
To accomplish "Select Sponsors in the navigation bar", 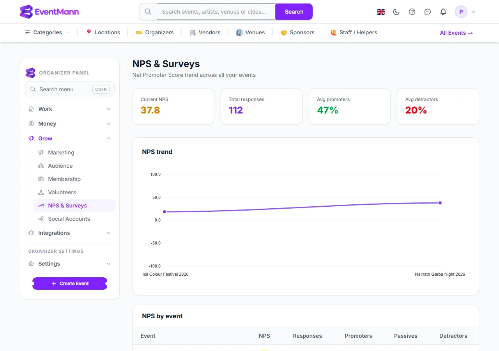I will coord(297,32).
